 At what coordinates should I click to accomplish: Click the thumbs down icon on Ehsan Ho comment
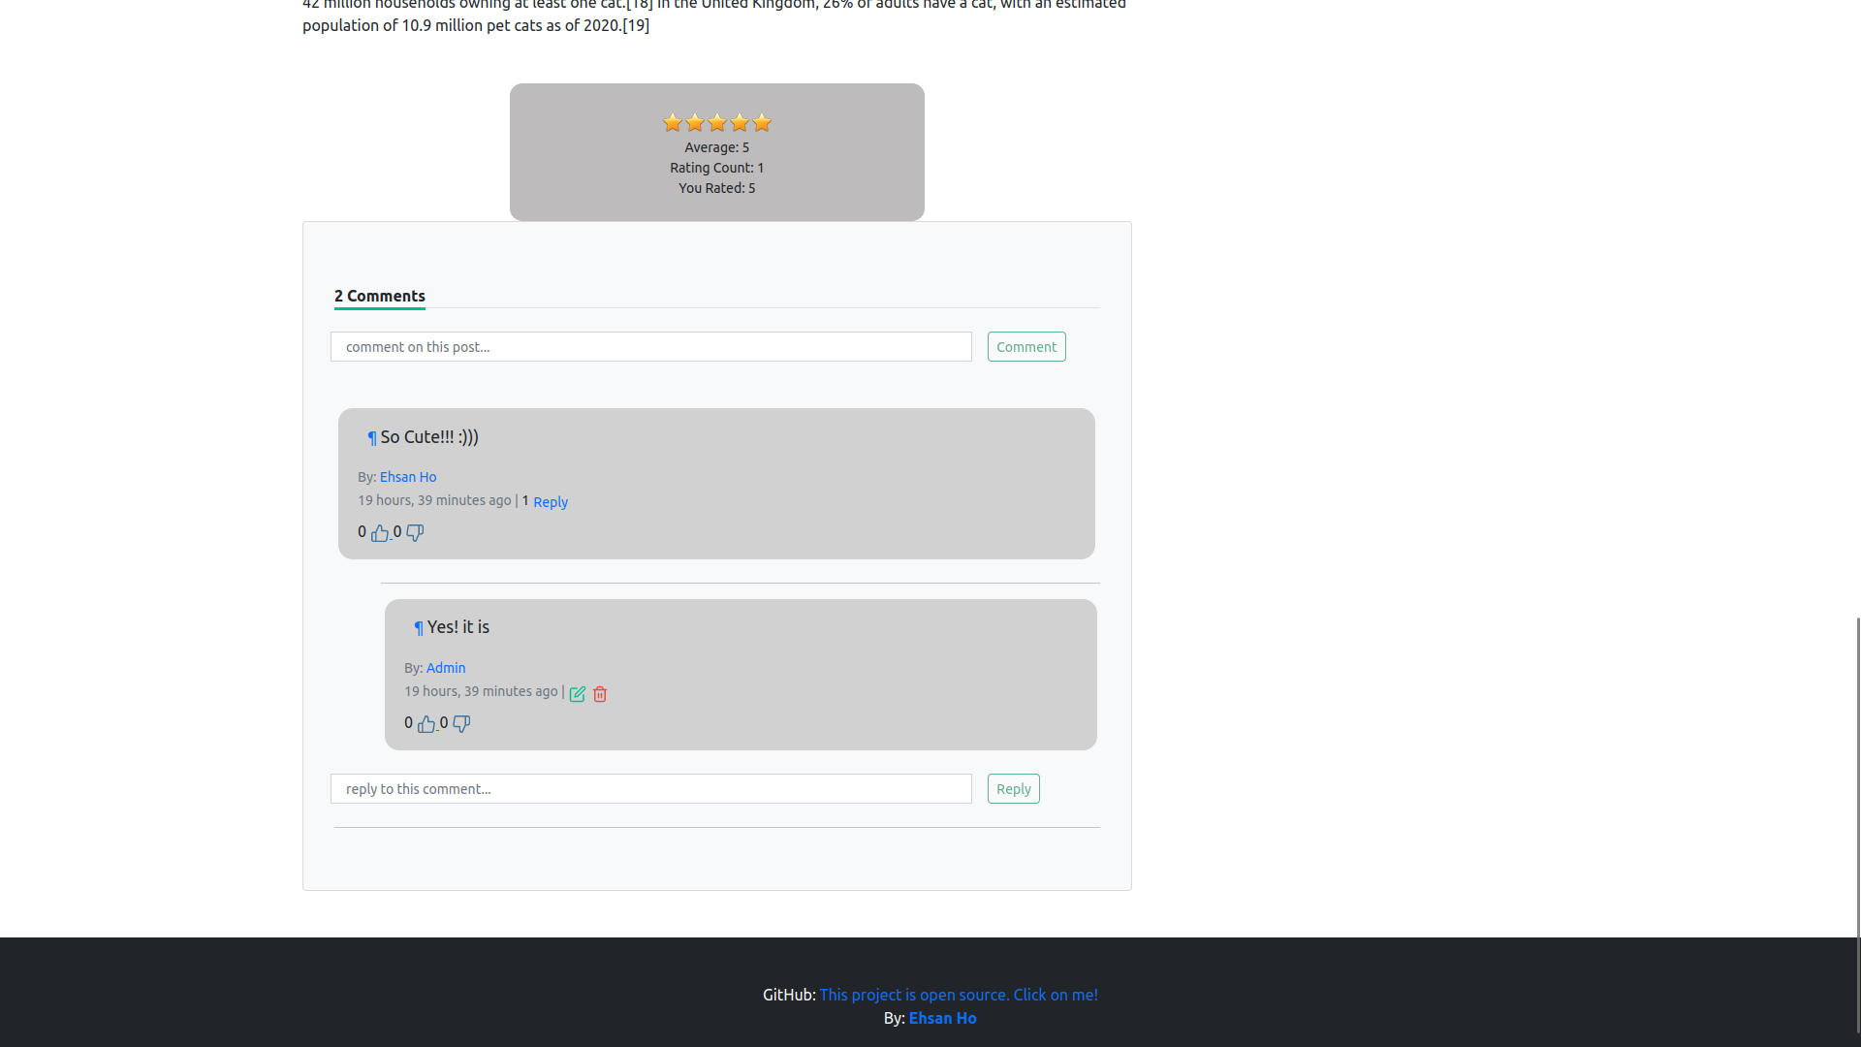coord(414,533)
